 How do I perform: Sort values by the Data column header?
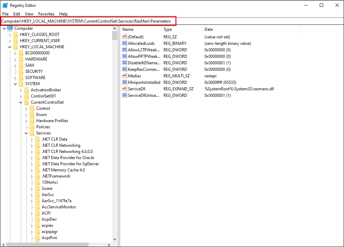tap(251, 29)
